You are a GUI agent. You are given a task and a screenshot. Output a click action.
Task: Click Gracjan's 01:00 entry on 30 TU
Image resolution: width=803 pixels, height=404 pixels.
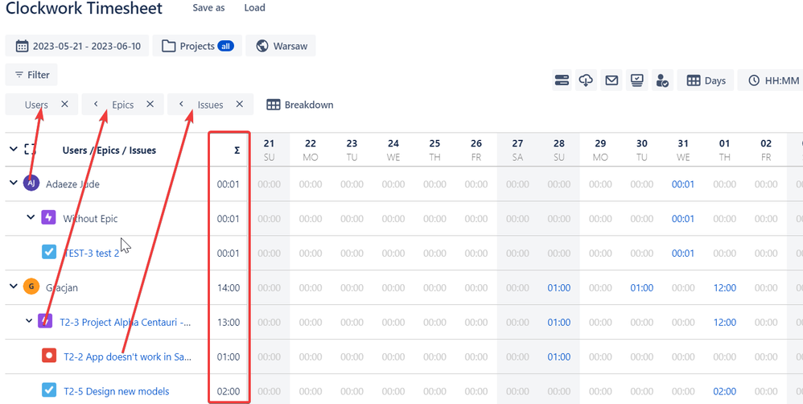[642, 288]
